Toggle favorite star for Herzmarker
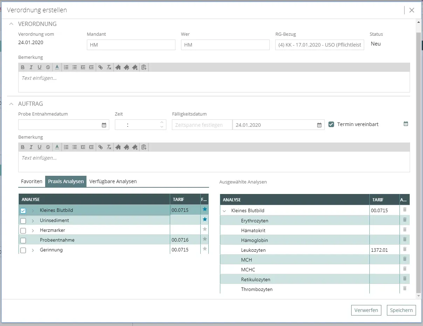Image resolution: width=423 pixels, height=326 pixels. [x=205, y=229]
